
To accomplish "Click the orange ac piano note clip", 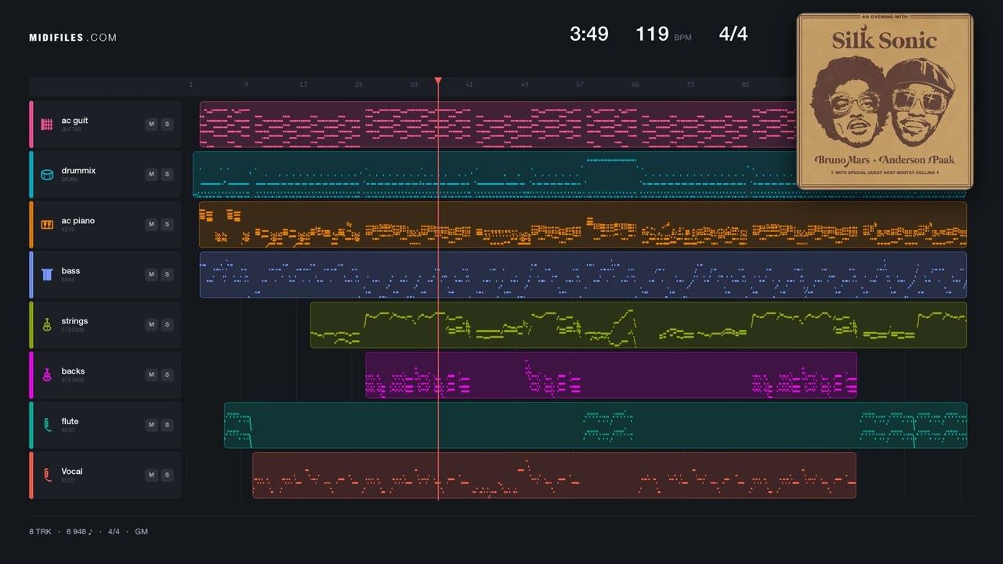I will click(582, 225).
